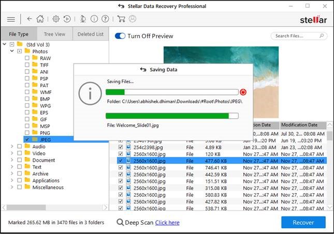Open the settings gear icon

coord(56,19)
